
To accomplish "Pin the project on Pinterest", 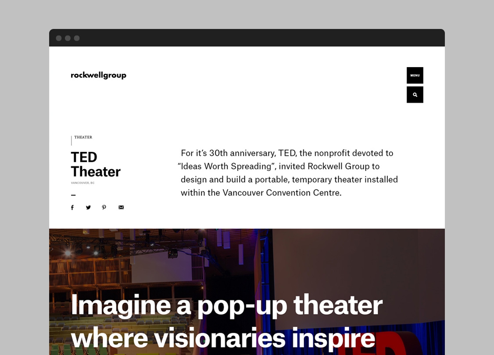I will [104, 208].
